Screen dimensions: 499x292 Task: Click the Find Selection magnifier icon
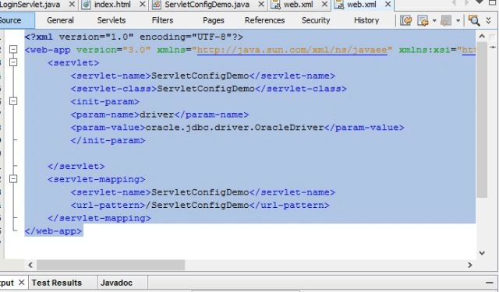coord(474,20)
